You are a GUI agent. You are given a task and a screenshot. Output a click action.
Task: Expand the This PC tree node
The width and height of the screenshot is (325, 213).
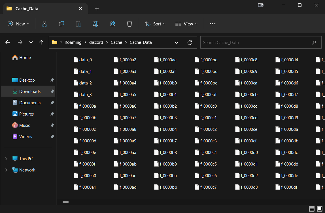coord(6,159)
